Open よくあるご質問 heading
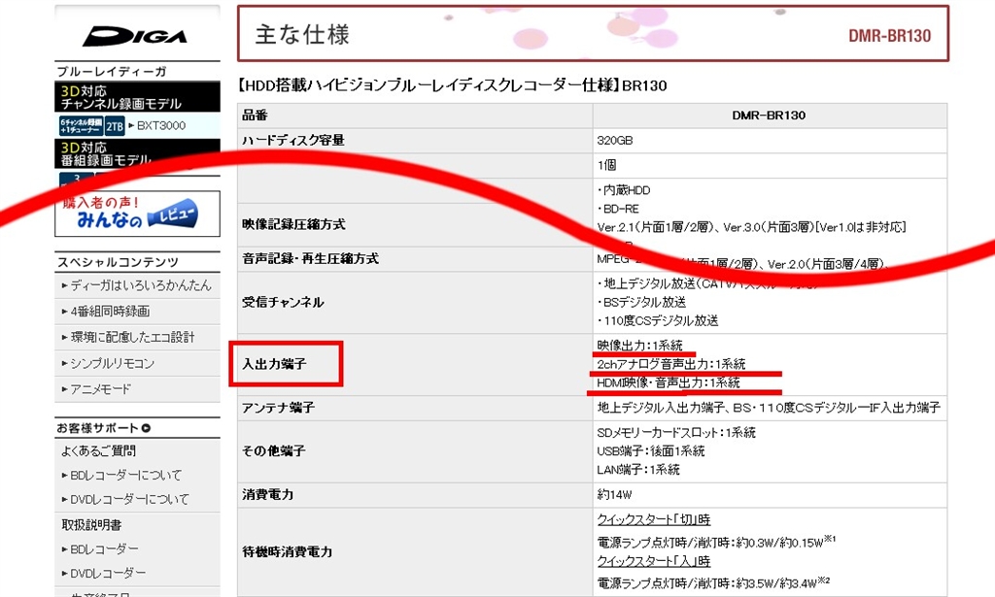The height and width of the screenshot is (597, 995). coord(98,450)
